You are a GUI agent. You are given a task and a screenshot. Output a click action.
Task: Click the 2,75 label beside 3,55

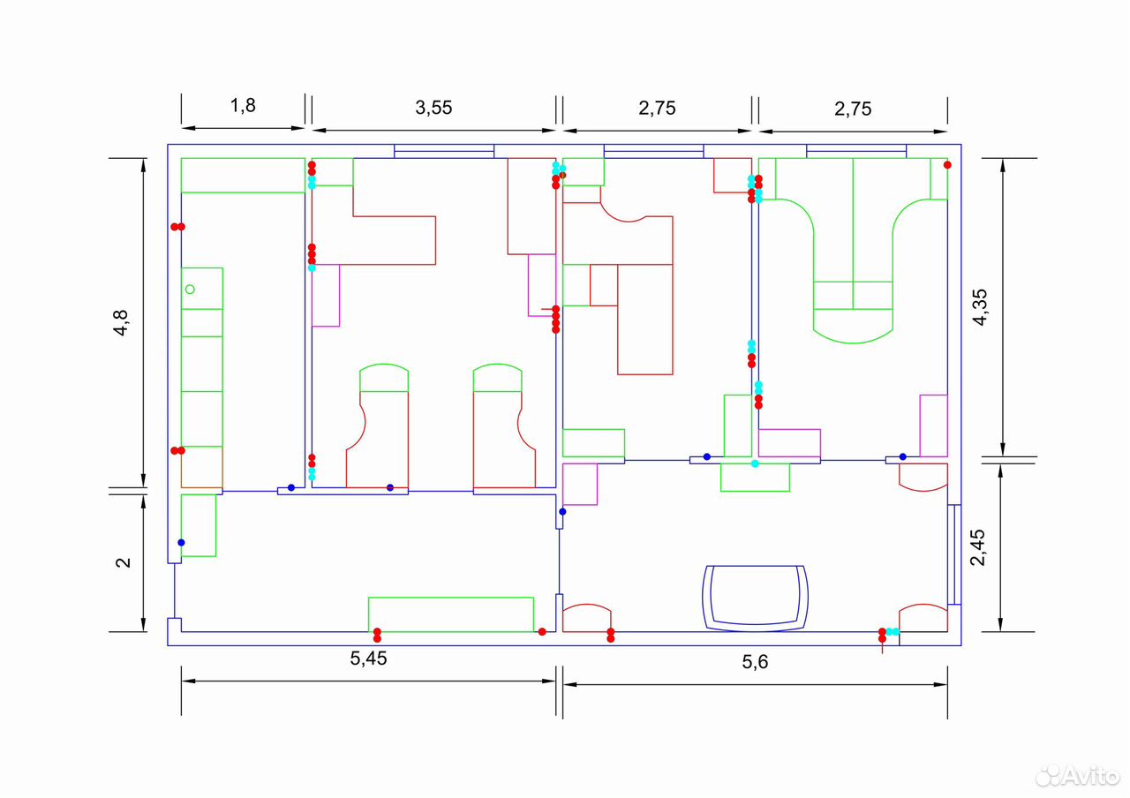click(657, 108)
